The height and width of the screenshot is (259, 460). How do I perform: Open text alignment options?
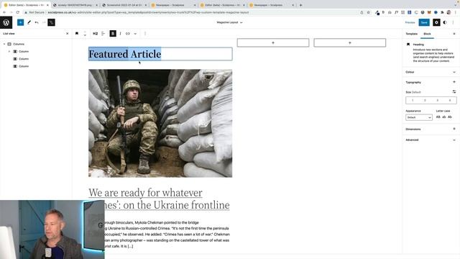click(103, 34)
